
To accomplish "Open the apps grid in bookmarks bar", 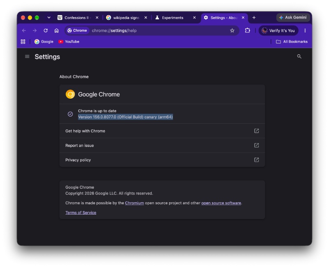I will [x=23, y=42].
